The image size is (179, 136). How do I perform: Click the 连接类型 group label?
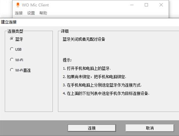point(15,31)
